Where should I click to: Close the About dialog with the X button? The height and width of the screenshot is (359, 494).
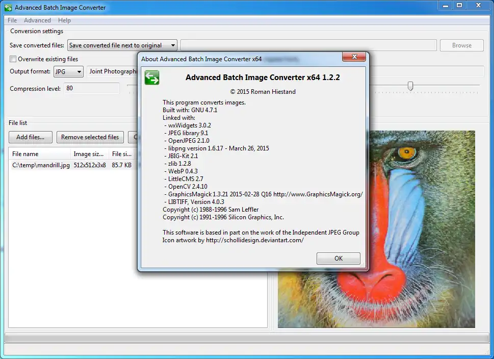coord(354,57)
